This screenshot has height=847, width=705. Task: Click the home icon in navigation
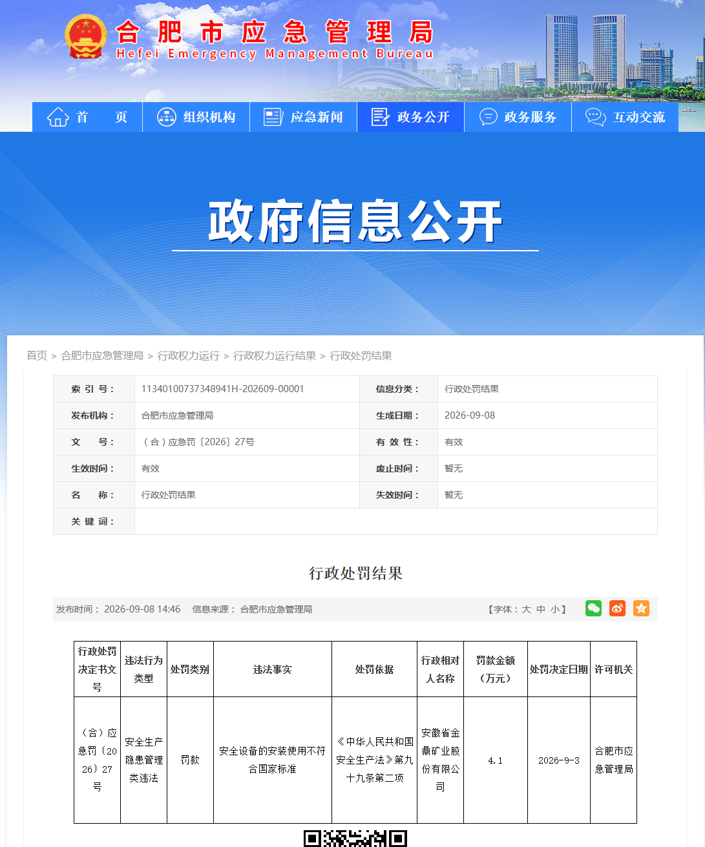pos(58,117)
